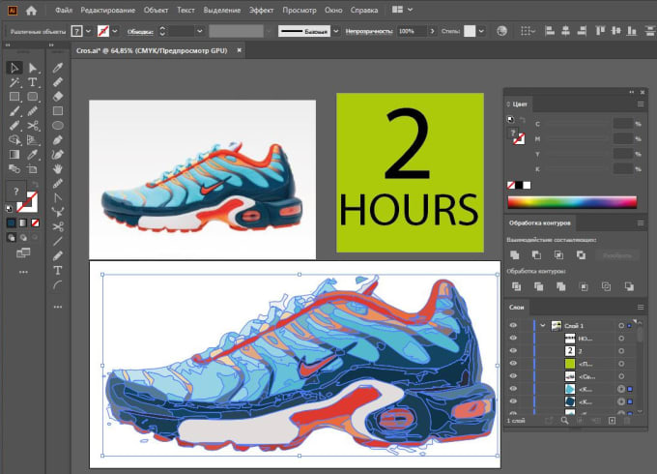Click Обводка stroke panel link
Screen dimensions: 657x474
(x=140, y=32)
